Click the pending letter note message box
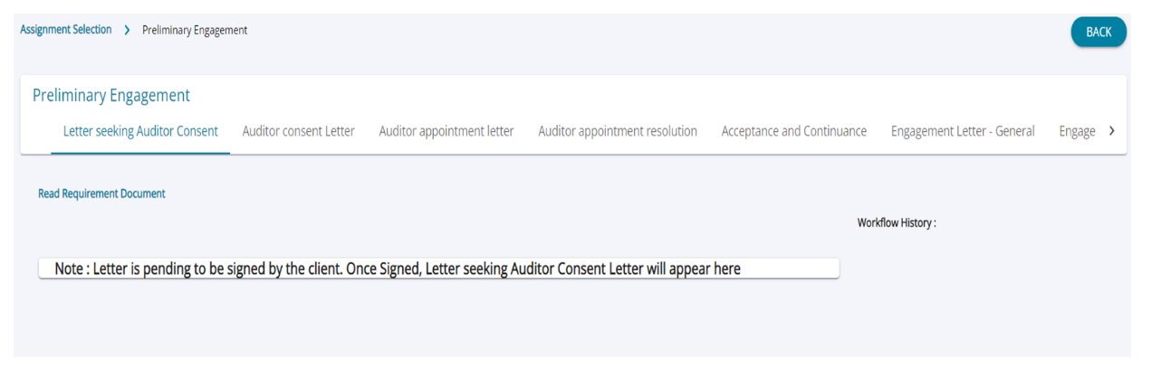Image resolution: width=1152 pixels, height=376 pixels. point(438,268)
